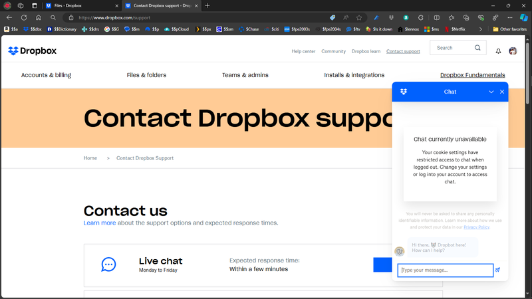This screenshot has width=532, height=299.
Task: Open the Files & folders menu
Action: 146,75
